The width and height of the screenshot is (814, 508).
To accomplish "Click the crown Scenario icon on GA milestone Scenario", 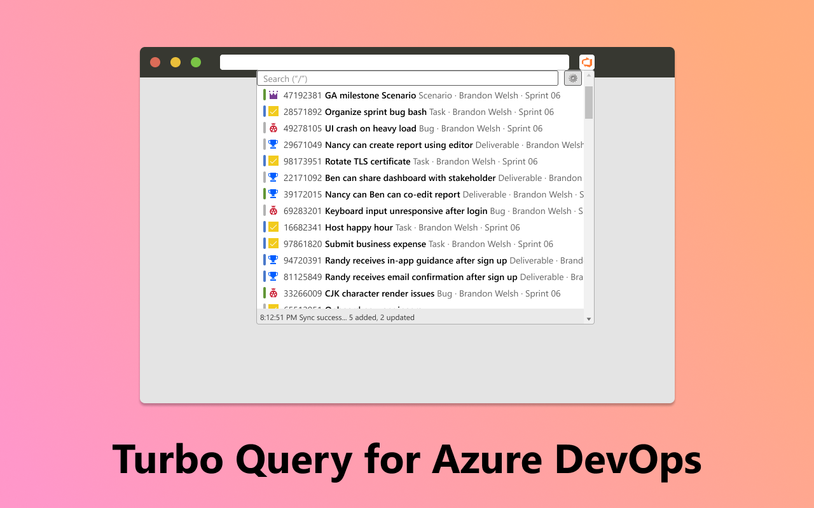I will 272,95.
